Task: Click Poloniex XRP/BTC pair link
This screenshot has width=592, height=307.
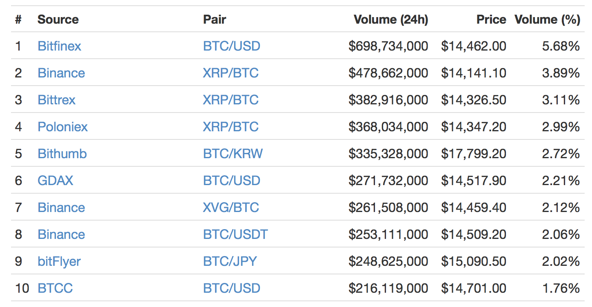Action: [x=231, y=127]
